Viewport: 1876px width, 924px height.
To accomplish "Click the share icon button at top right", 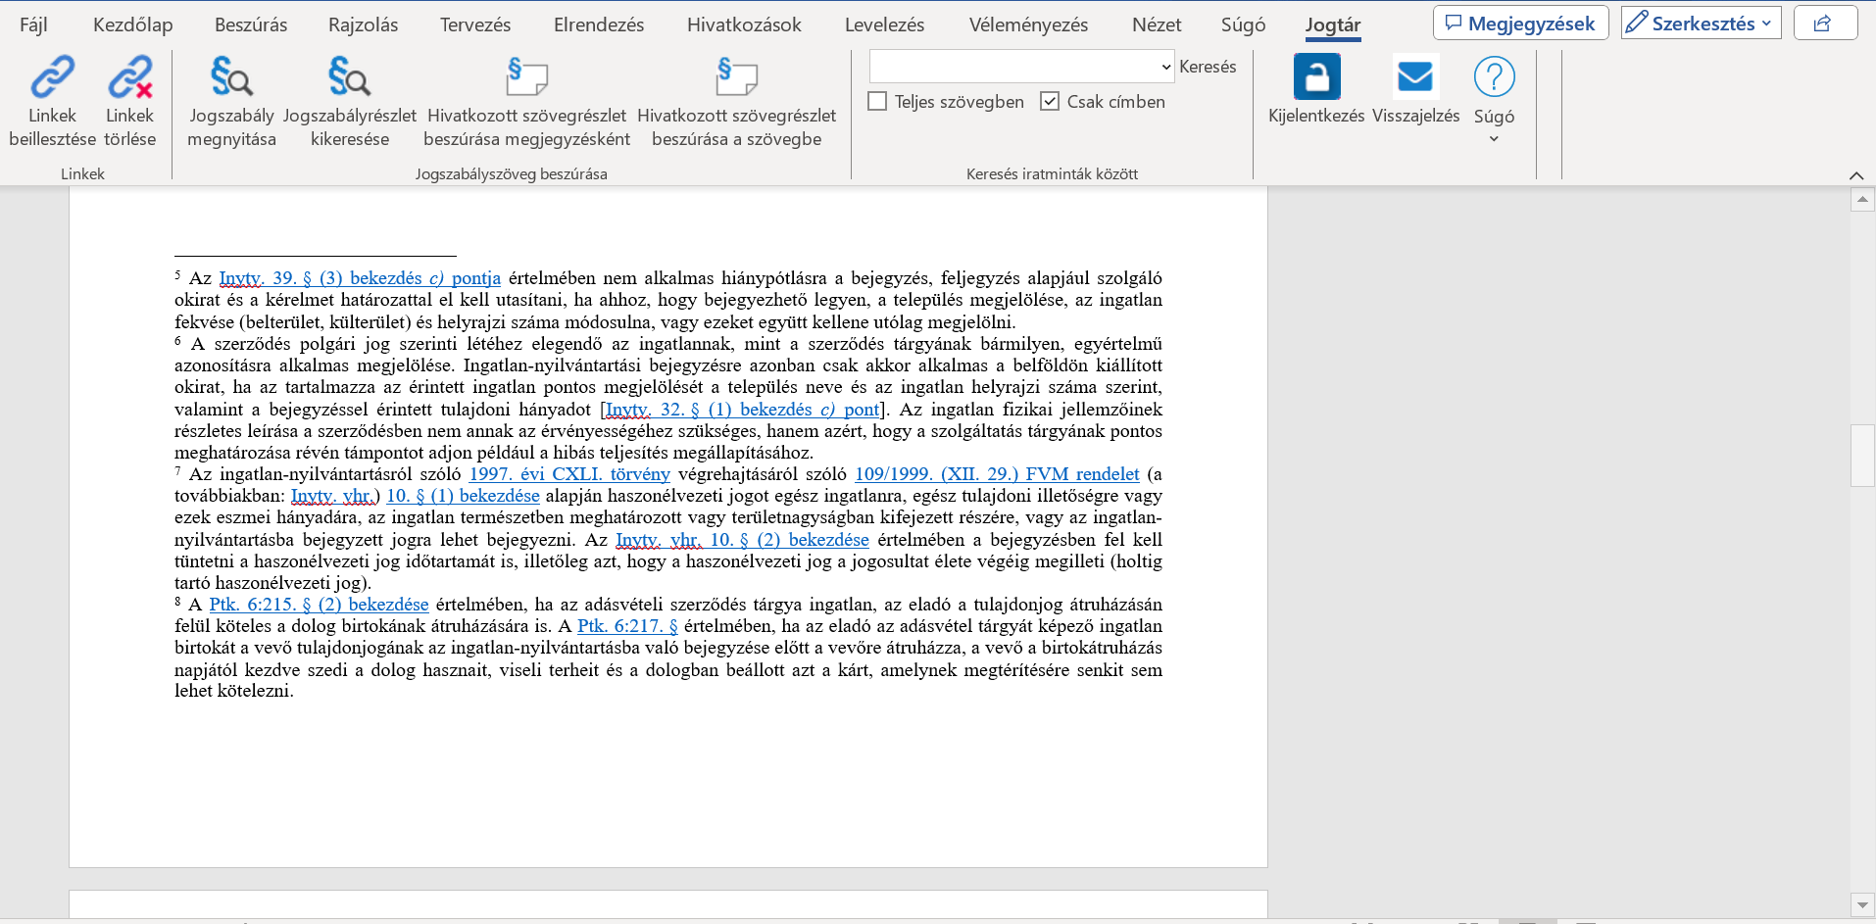I will pyautogui.click(x=1824, y=24).
